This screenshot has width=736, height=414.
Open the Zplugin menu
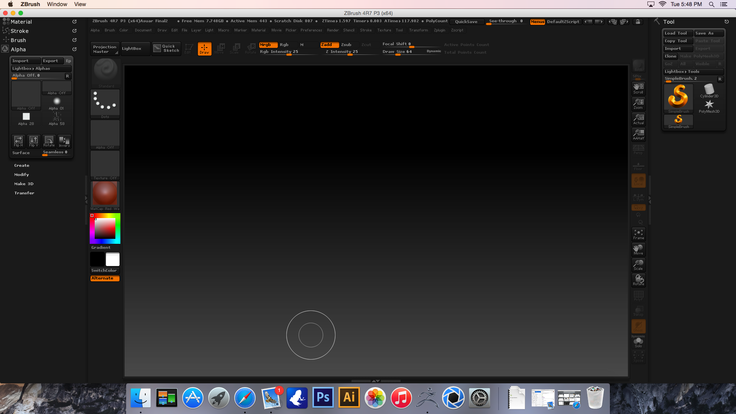(439, 30)
